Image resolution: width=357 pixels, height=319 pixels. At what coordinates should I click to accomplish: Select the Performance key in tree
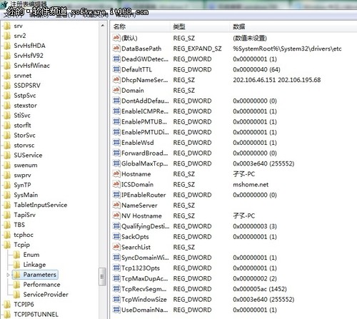click(x=41, y=285)
